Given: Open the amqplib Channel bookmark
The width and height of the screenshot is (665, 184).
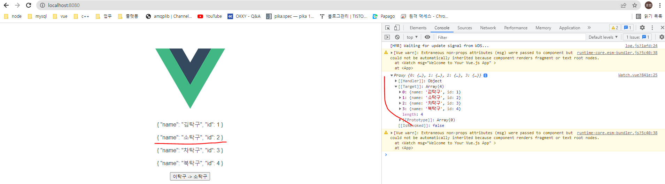Looking at the screenshot, I should pos(169,16).
